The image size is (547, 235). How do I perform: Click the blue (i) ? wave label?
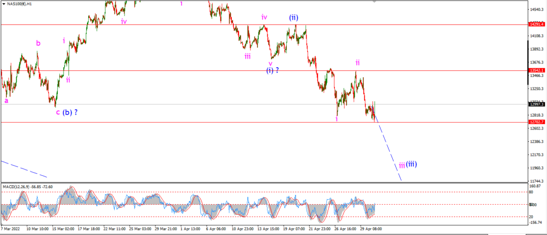click(272, 70)
